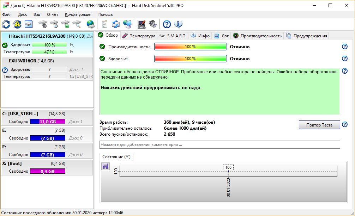Click the blue refresh arrows toolbar icon
This screenshot has width=355, height=216.
click(x=6, y=24)
